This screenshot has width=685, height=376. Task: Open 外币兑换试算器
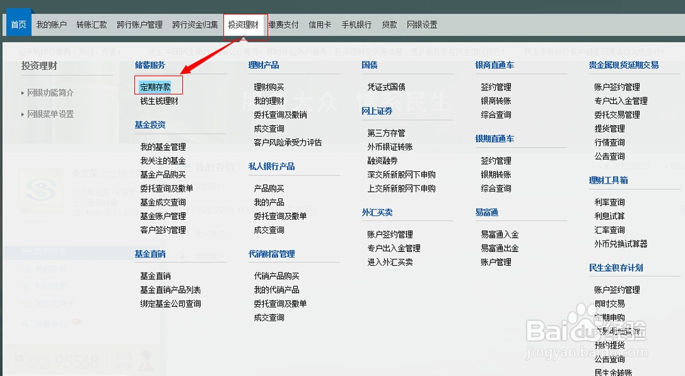tap(621, 244)
